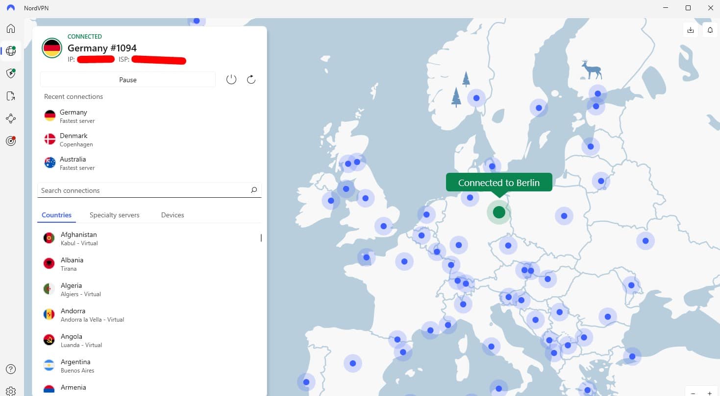Select recent connection Denmark Copenhagen
The image size is (720, 396).
(149, 140)
